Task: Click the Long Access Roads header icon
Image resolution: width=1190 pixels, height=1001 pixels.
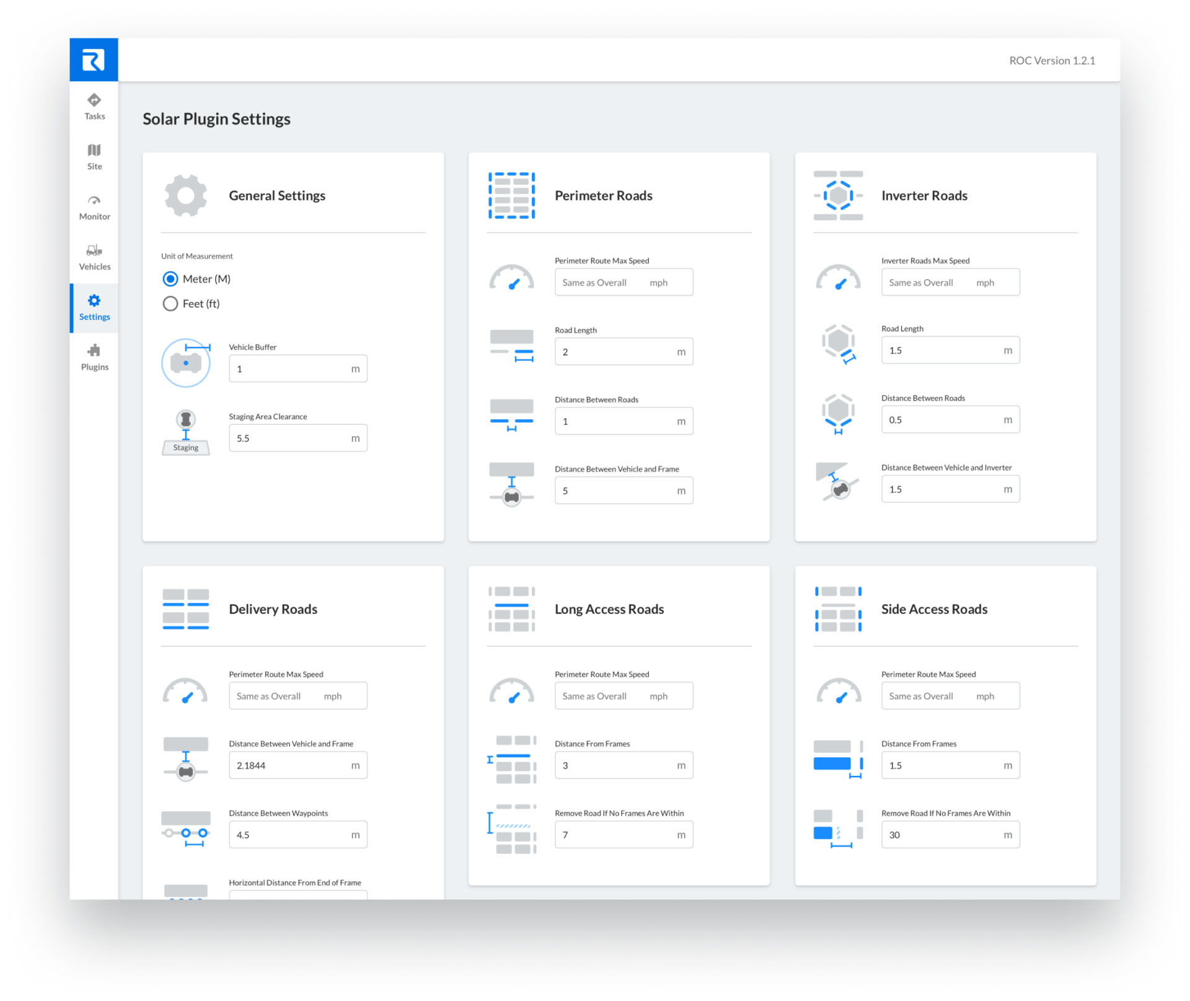Action: pos(511,609)
